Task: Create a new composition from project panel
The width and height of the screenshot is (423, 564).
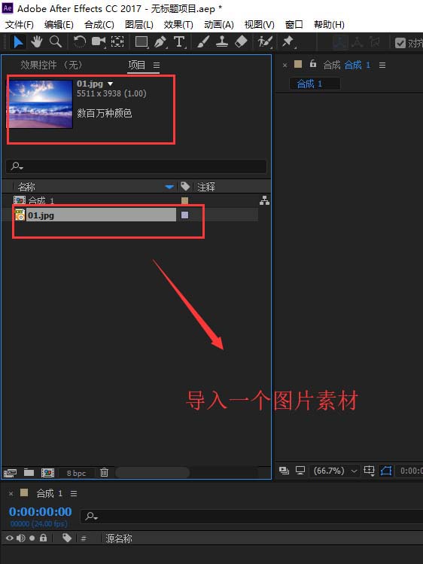Action: pos(47,473)
